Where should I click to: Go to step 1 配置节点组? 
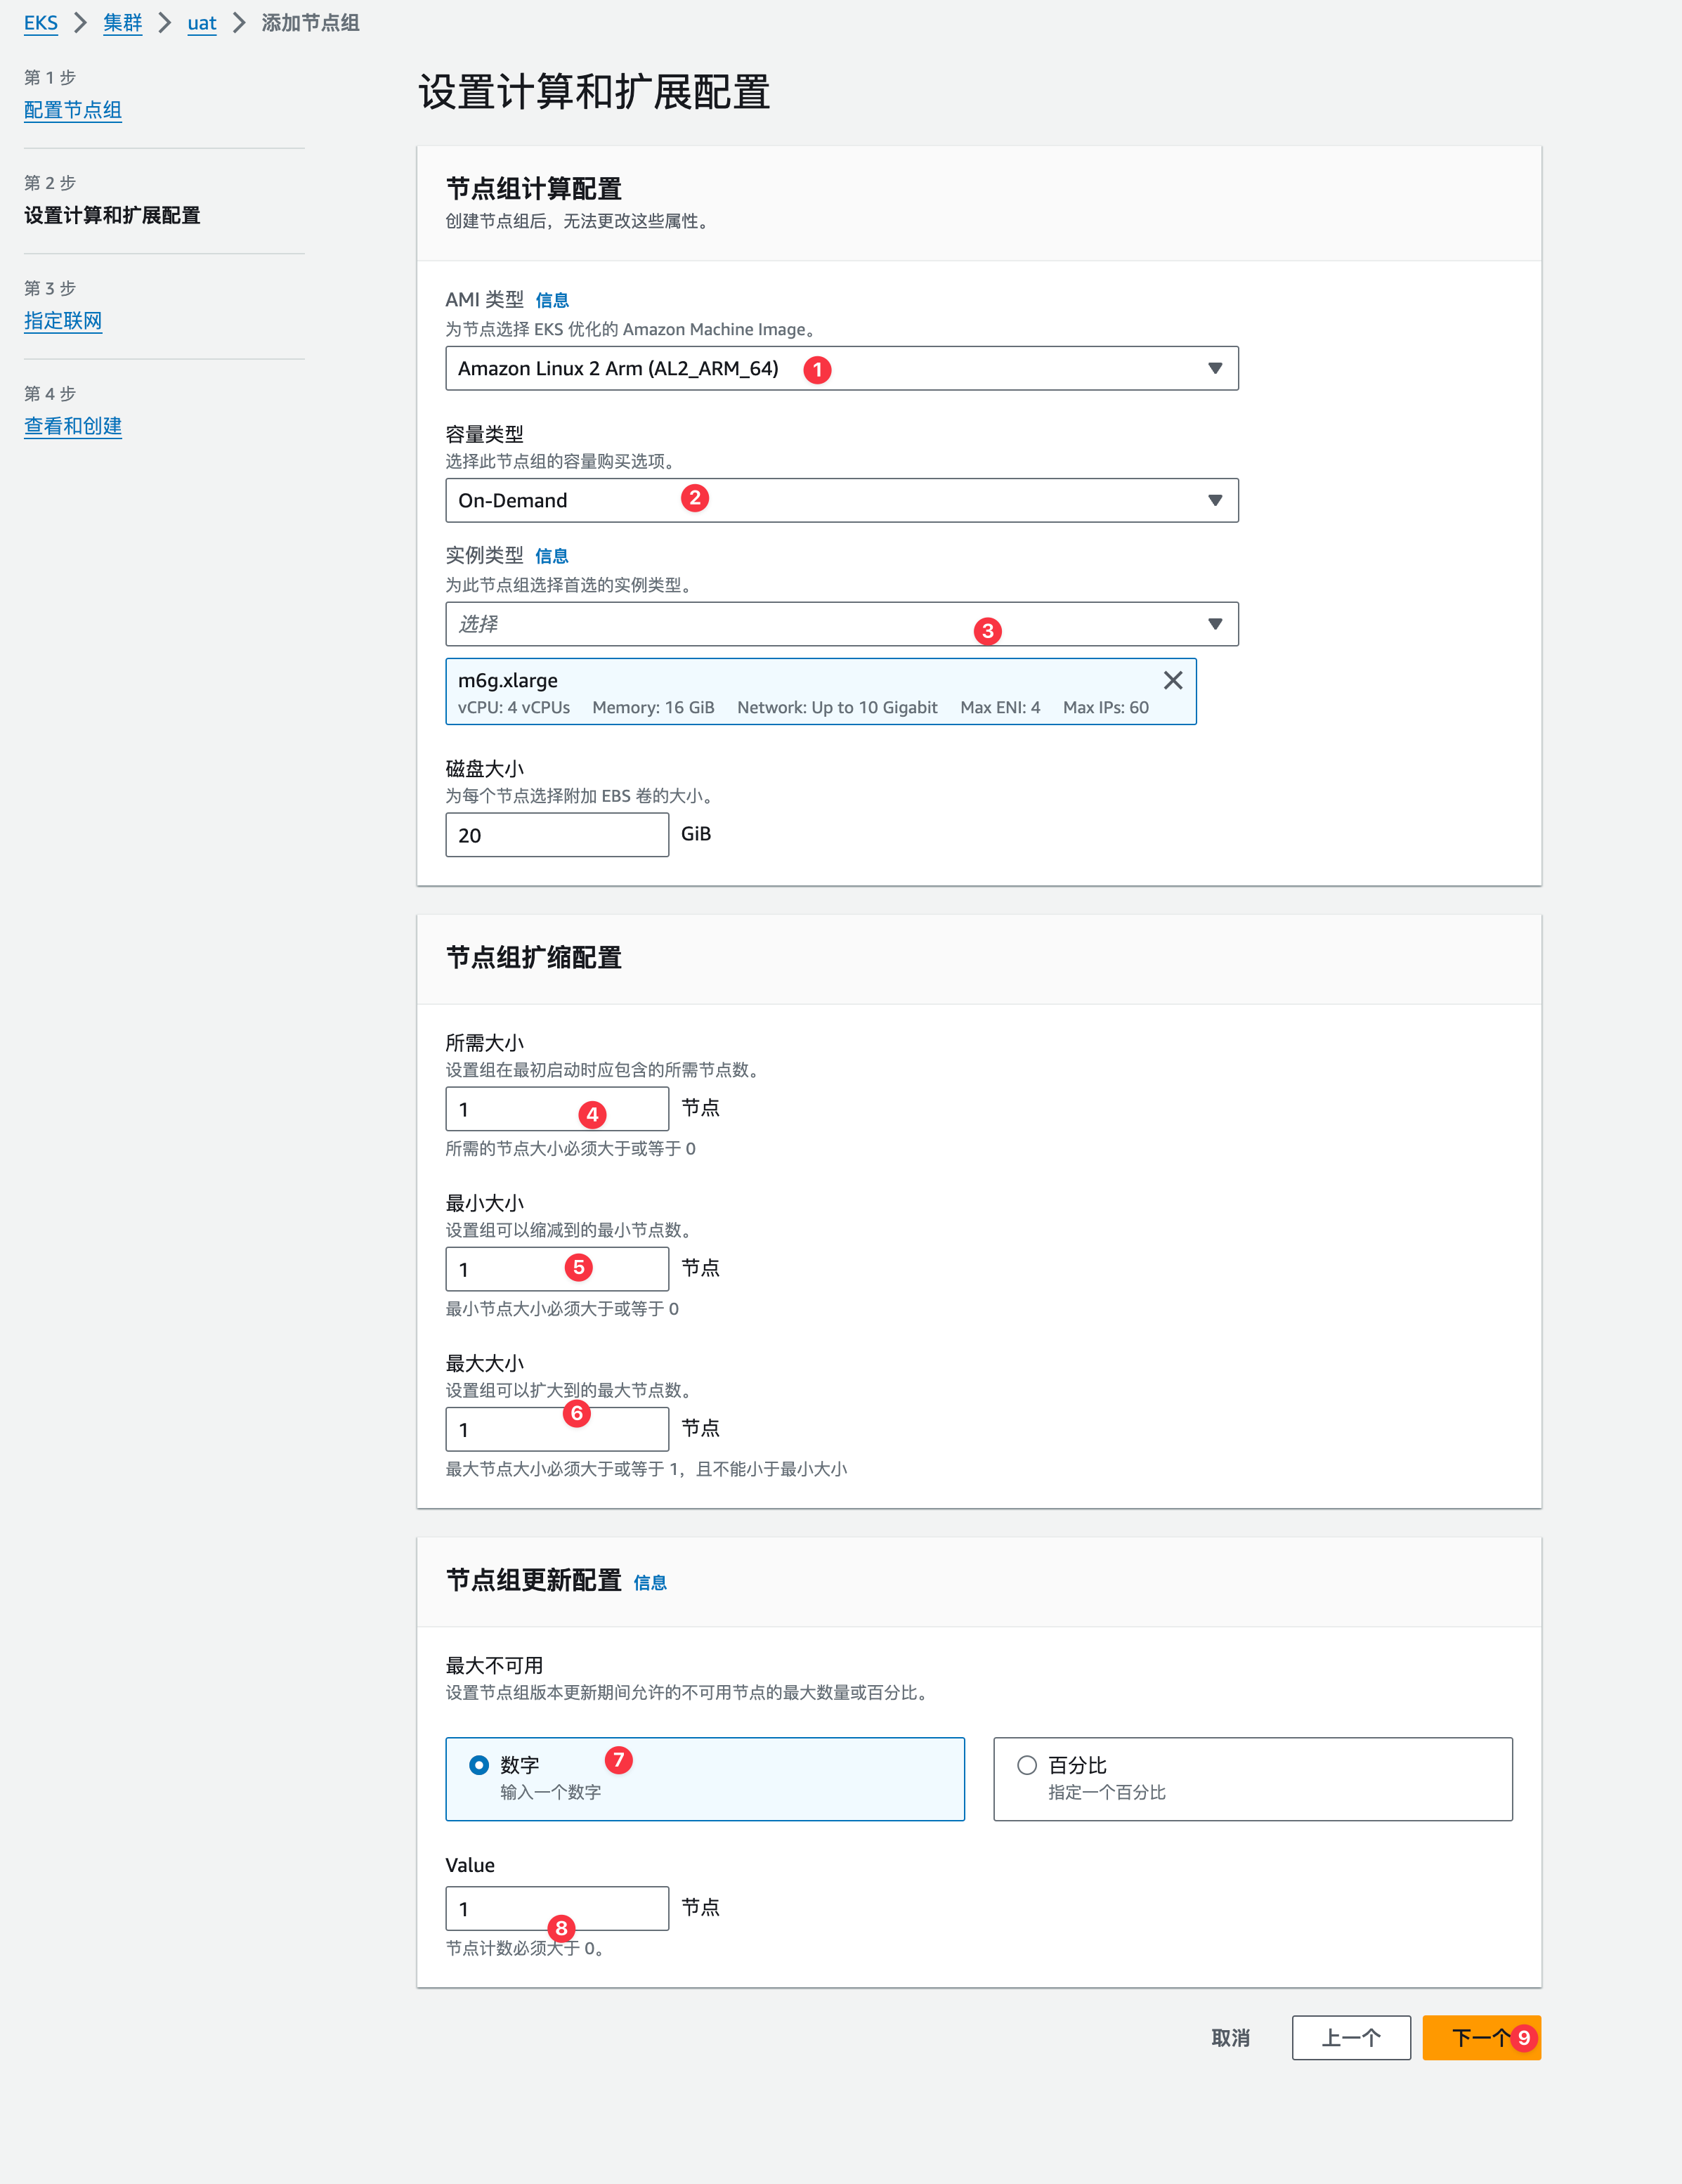tap(73, 110)
